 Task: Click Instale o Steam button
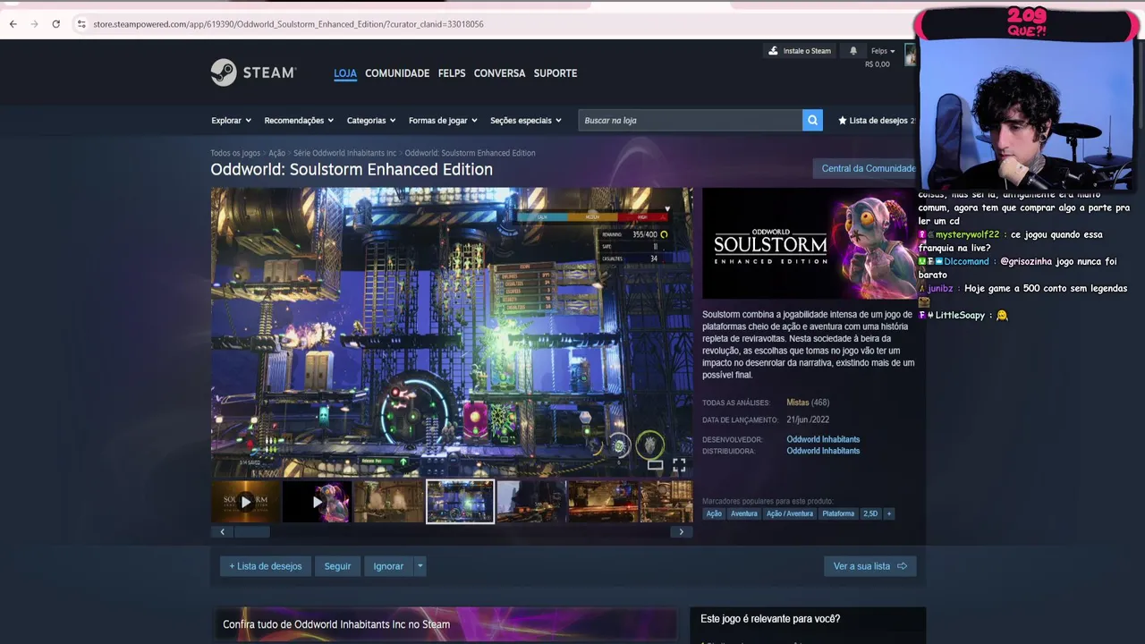pyautogui.click(x=800, y=51)
